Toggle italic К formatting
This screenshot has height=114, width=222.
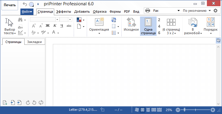(x=55, y=26)
